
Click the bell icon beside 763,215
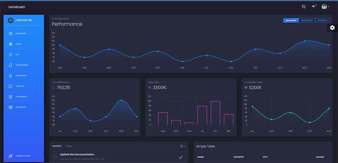(x=54, y=88)
